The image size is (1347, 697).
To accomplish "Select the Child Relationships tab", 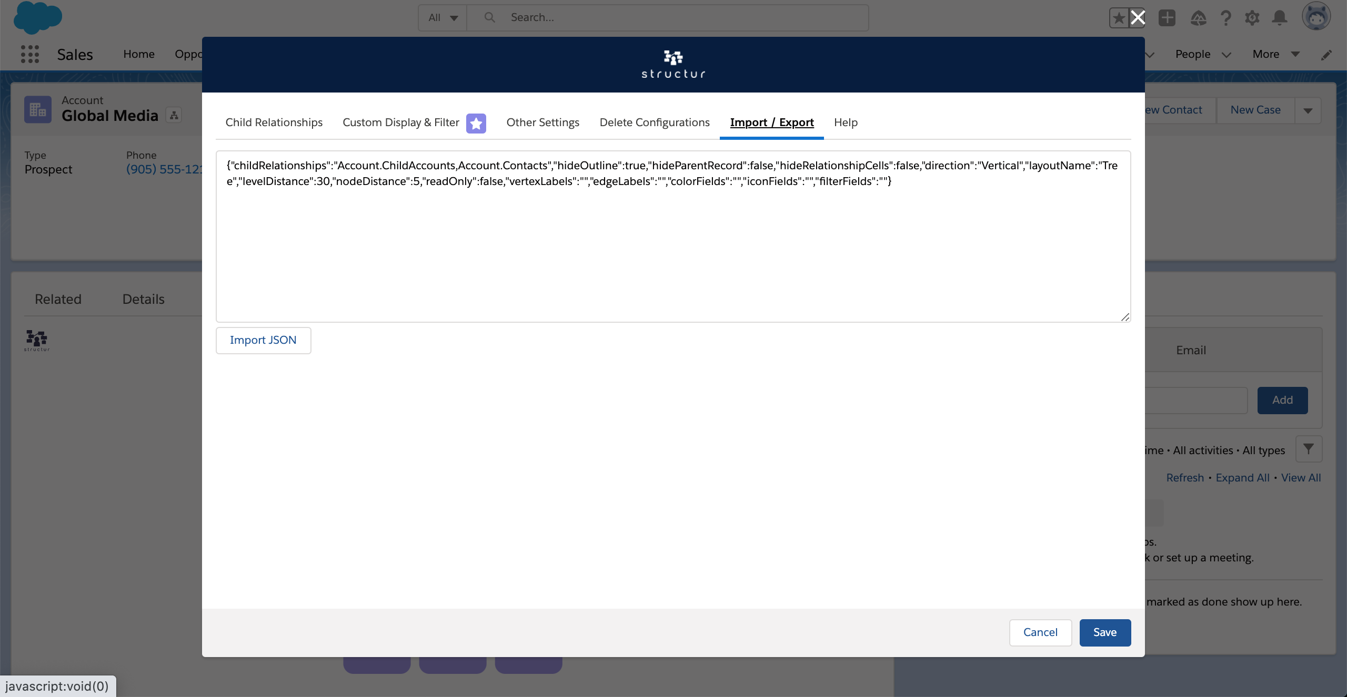I will pos(274,122).
